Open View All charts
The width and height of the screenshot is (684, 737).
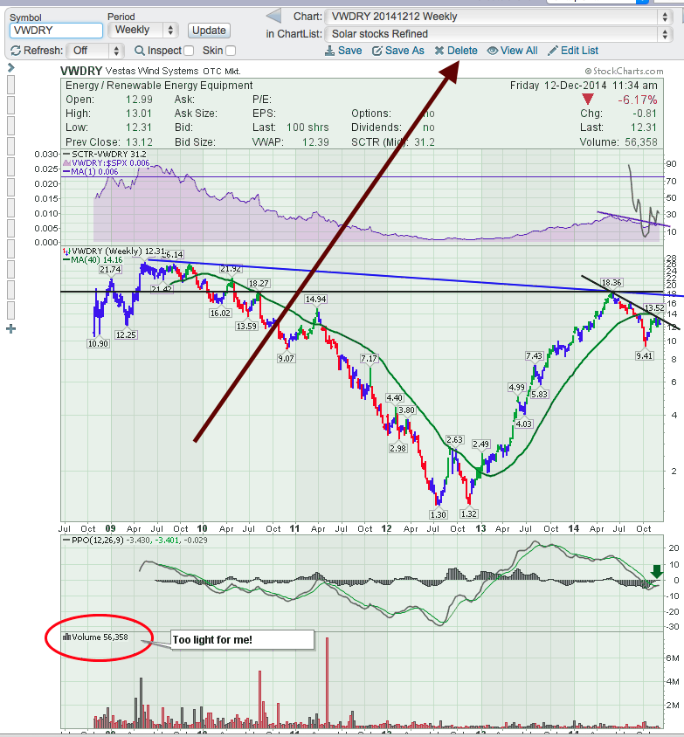(x=513, y=51)
